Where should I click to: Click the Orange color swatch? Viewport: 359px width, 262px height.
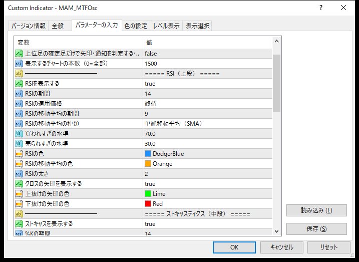click(148, 164)
